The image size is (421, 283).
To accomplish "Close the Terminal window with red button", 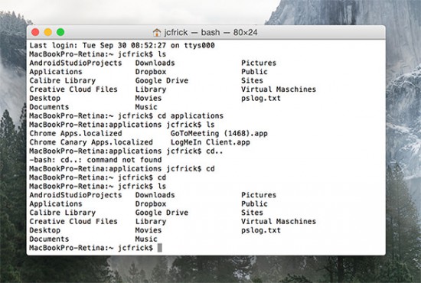I will pyautogui.click(x=35, y=32).
